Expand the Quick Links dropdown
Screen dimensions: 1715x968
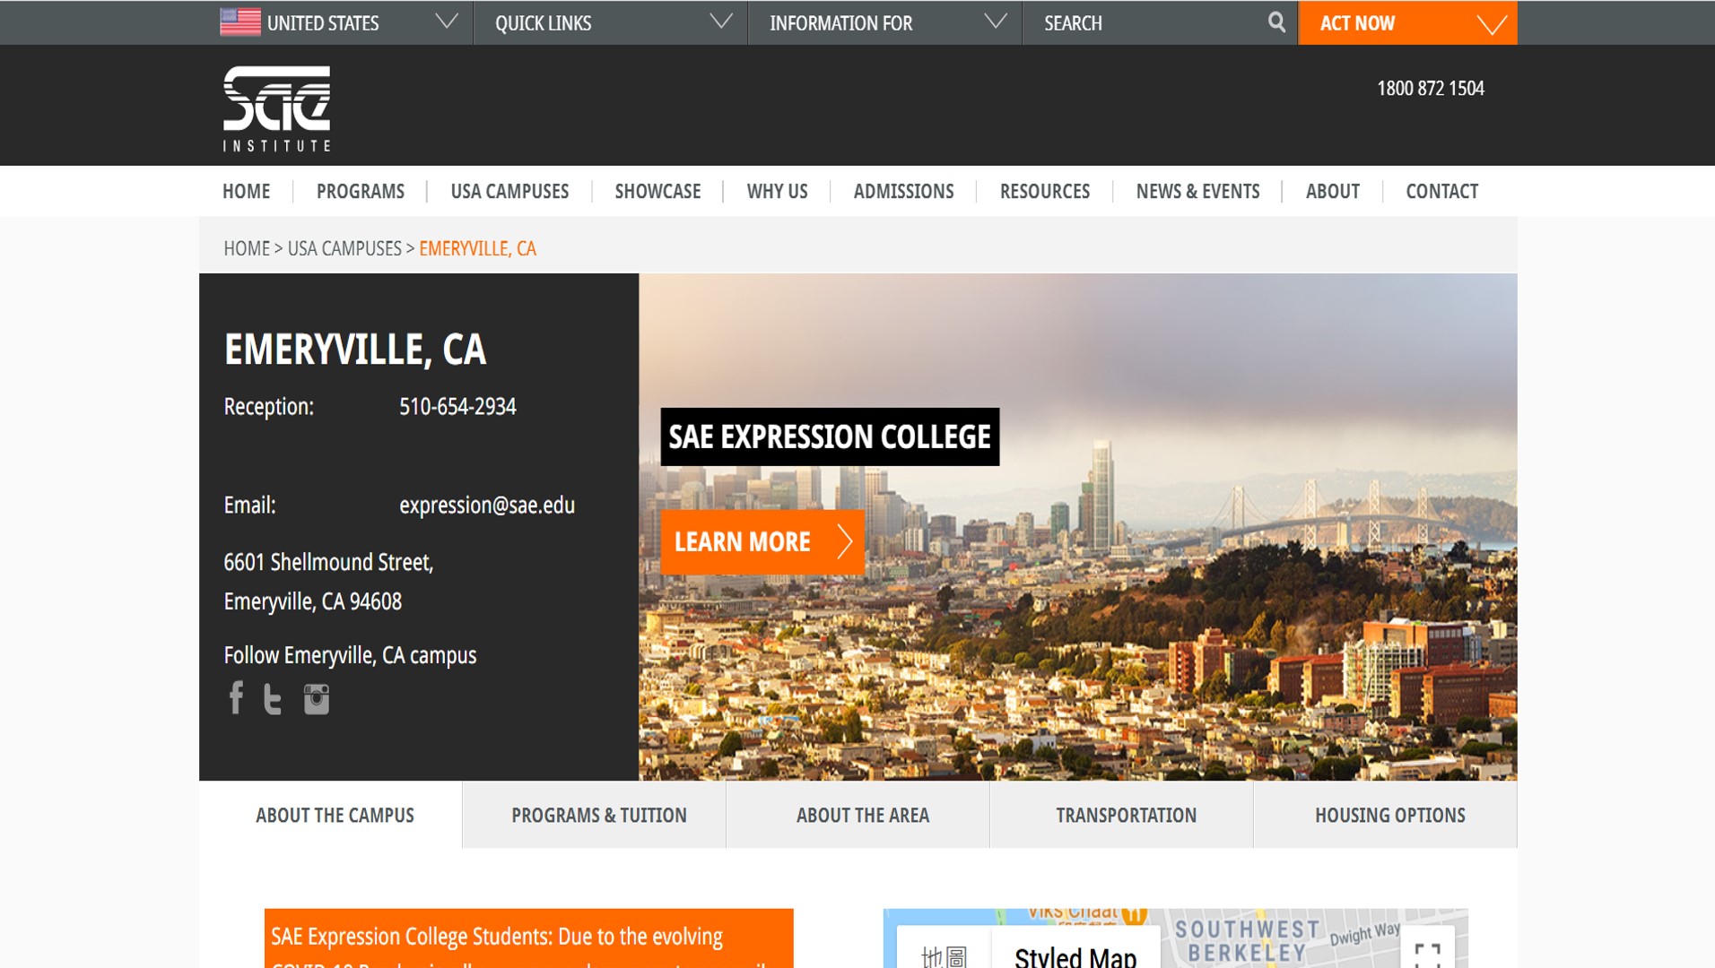pos(720,22)
